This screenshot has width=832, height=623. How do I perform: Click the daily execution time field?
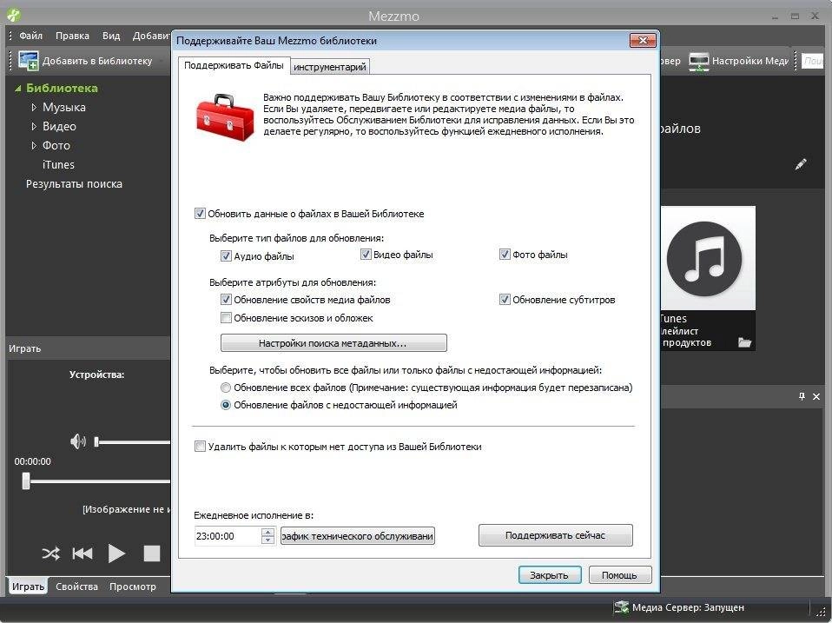[228, 536]
